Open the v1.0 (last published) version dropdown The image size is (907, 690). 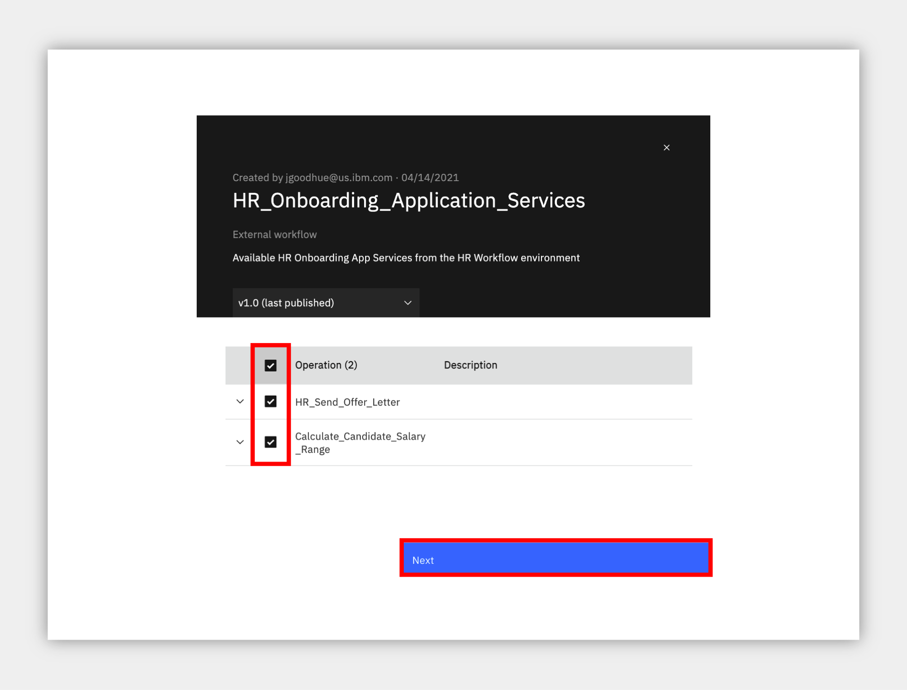[325, 302]
